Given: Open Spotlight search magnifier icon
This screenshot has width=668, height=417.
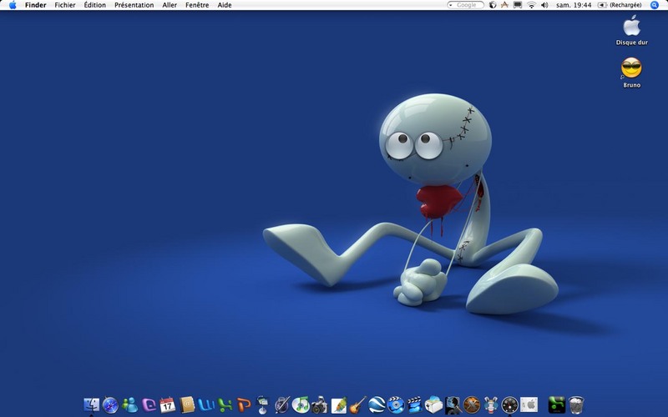Looking at the screenshot, I should click(x=655, y=5).
